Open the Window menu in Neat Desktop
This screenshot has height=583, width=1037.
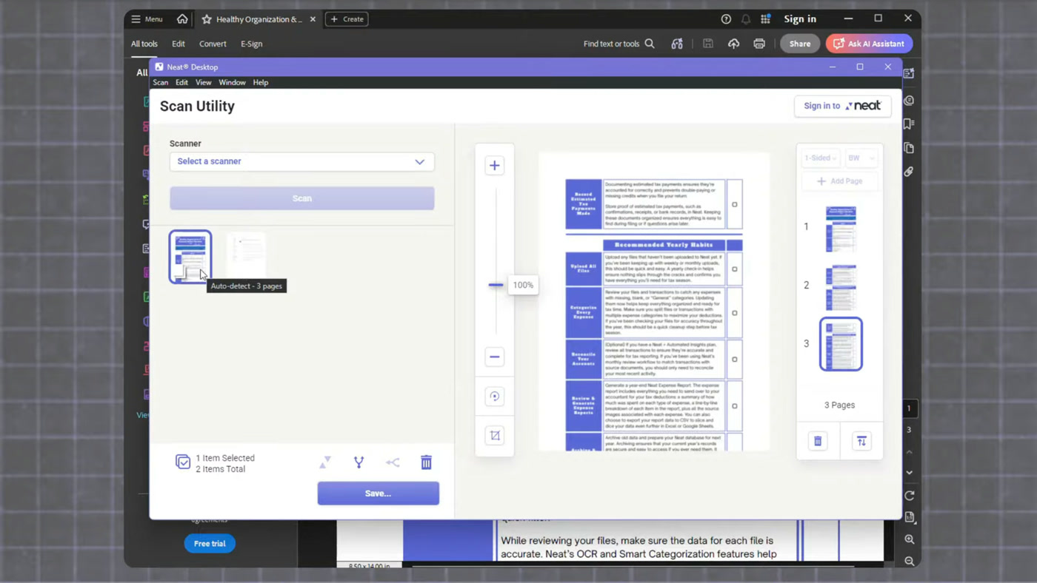pos(232,82)
